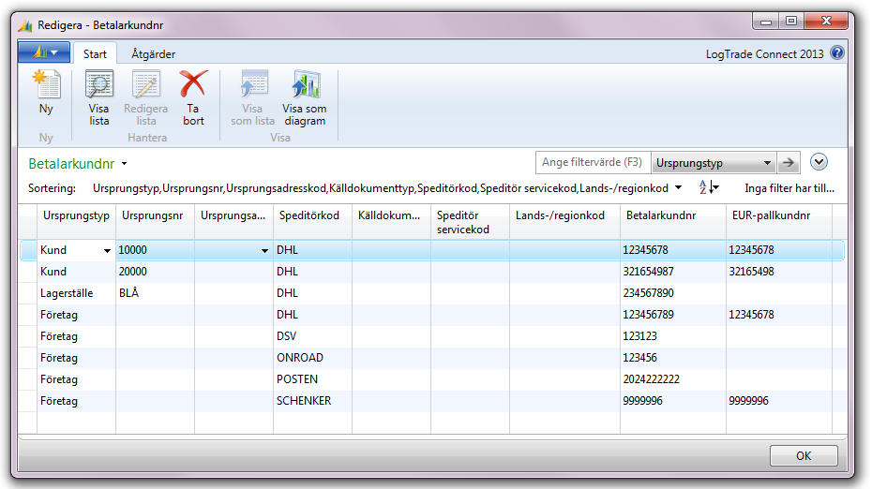This screenshot has width=872, height=489.
Task: Click the Speditör servicekod column header
Action: click(x=470, y=222)
